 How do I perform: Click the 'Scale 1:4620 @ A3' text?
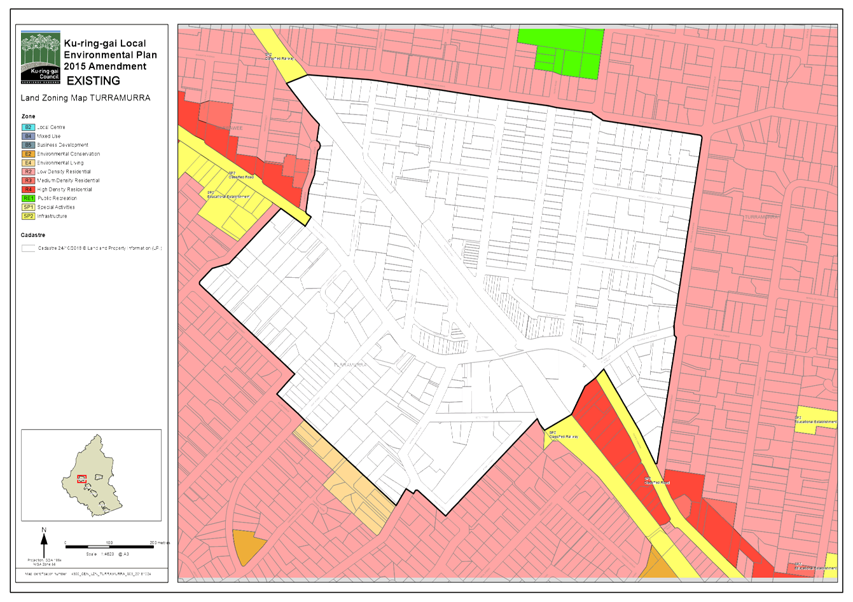[x=107, y=554]
